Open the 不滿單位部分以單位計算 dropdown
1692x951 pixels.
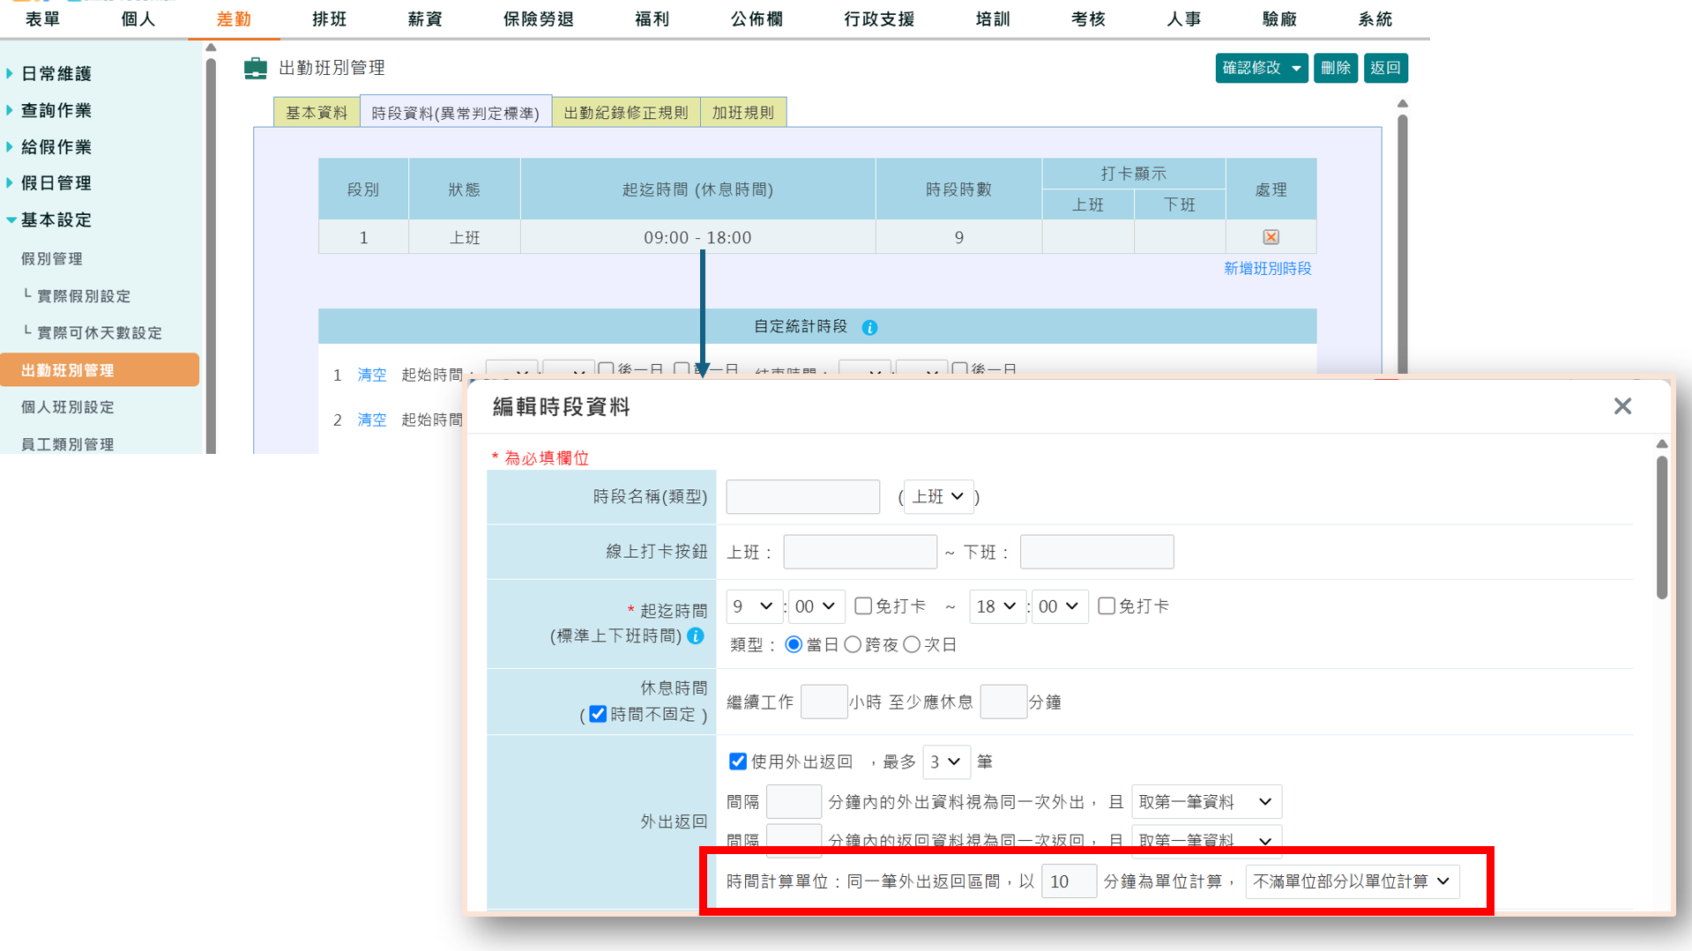pos(1353,880)
